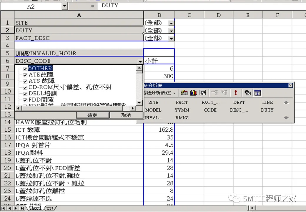Click the Format Report icon in PivotTable toolbar
Viewport: 306px width, 212px height.
click(x=184, y=93)
